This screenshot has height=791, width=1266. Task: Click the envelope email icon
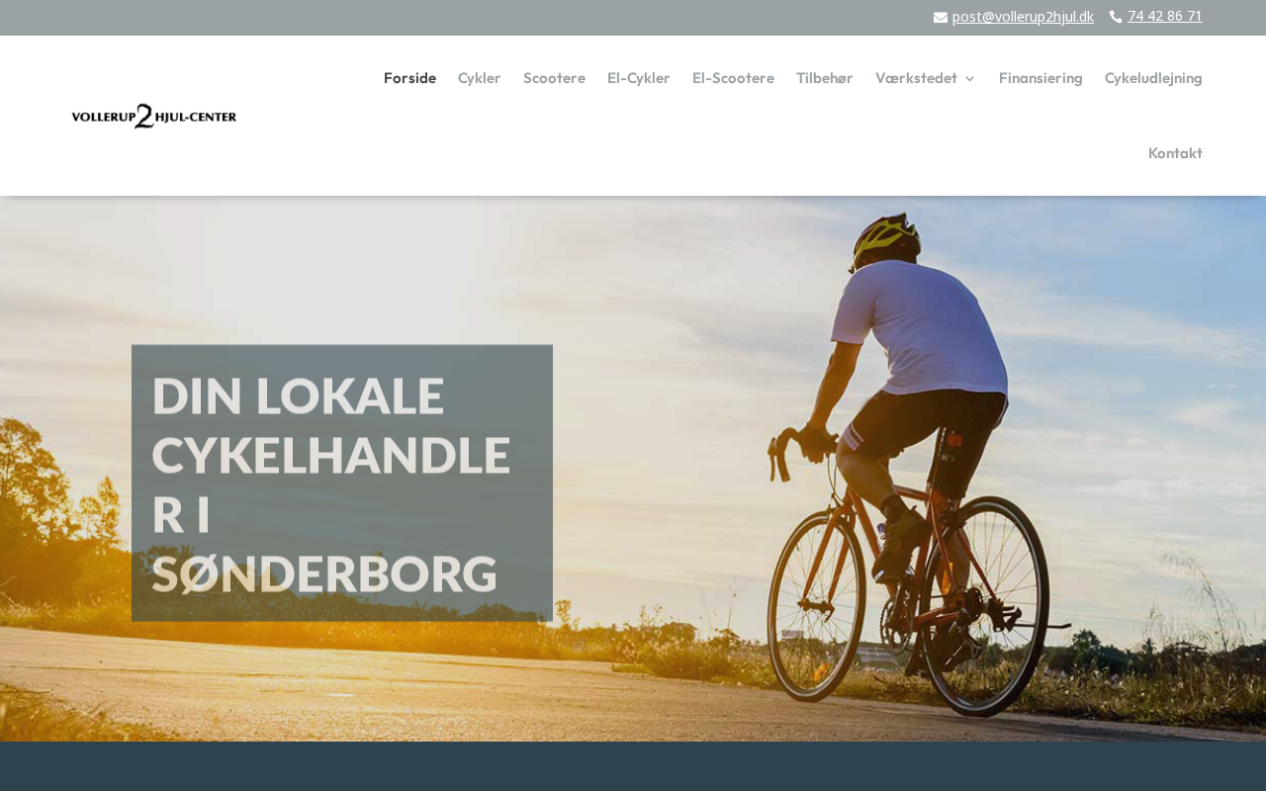941,17
